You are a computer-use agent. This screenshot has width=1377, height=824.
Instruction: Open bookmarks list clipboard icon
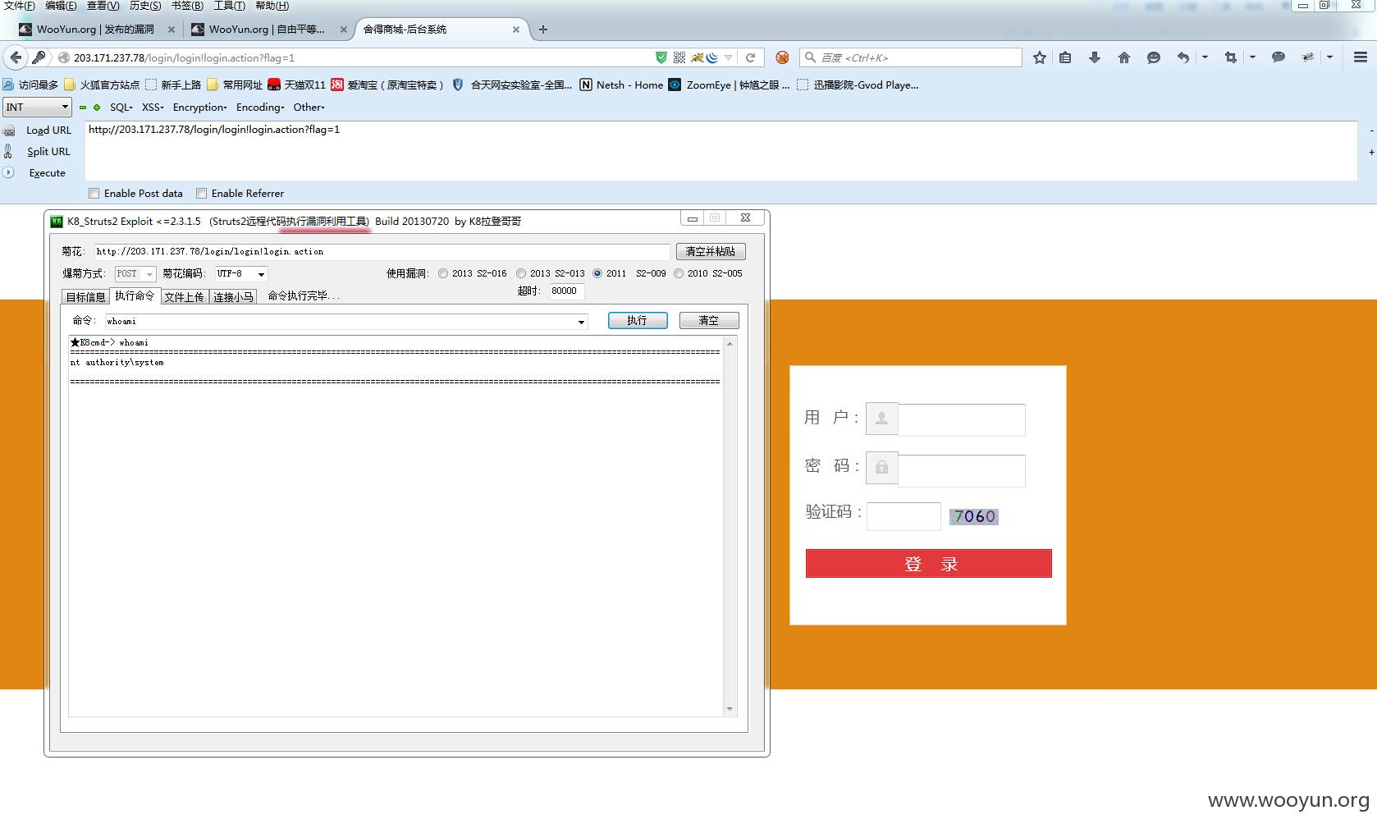(1065, 57)
